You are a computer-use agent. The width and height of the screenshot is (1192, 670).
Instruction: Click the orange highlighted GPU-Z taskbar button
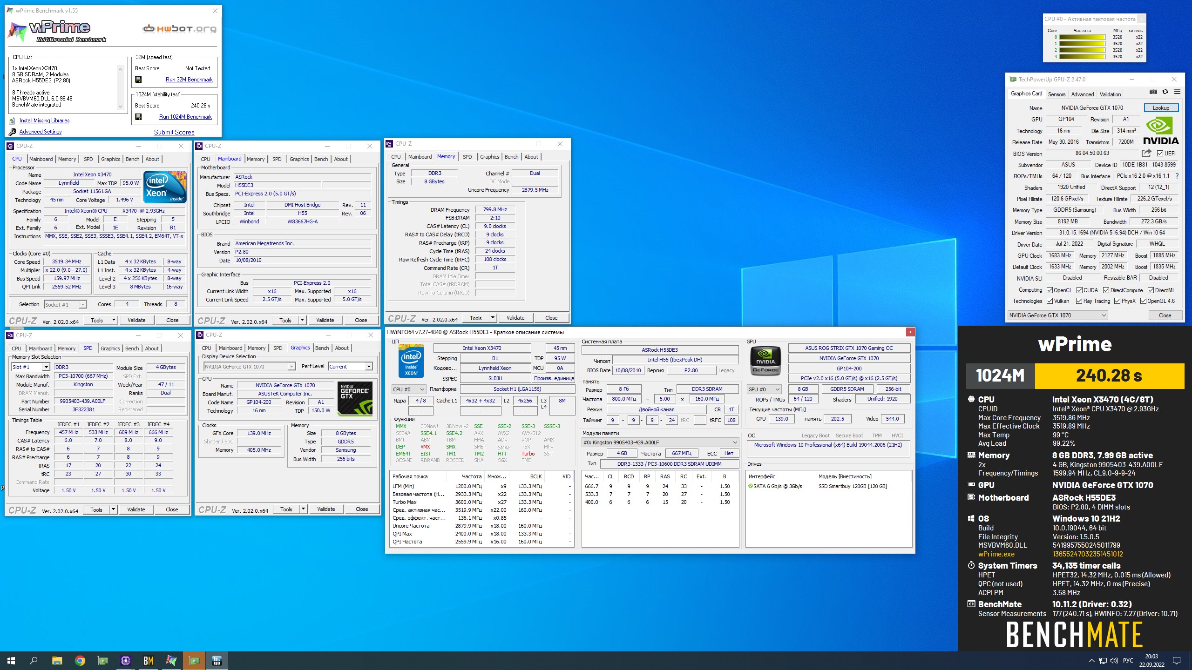coord(194,660)
